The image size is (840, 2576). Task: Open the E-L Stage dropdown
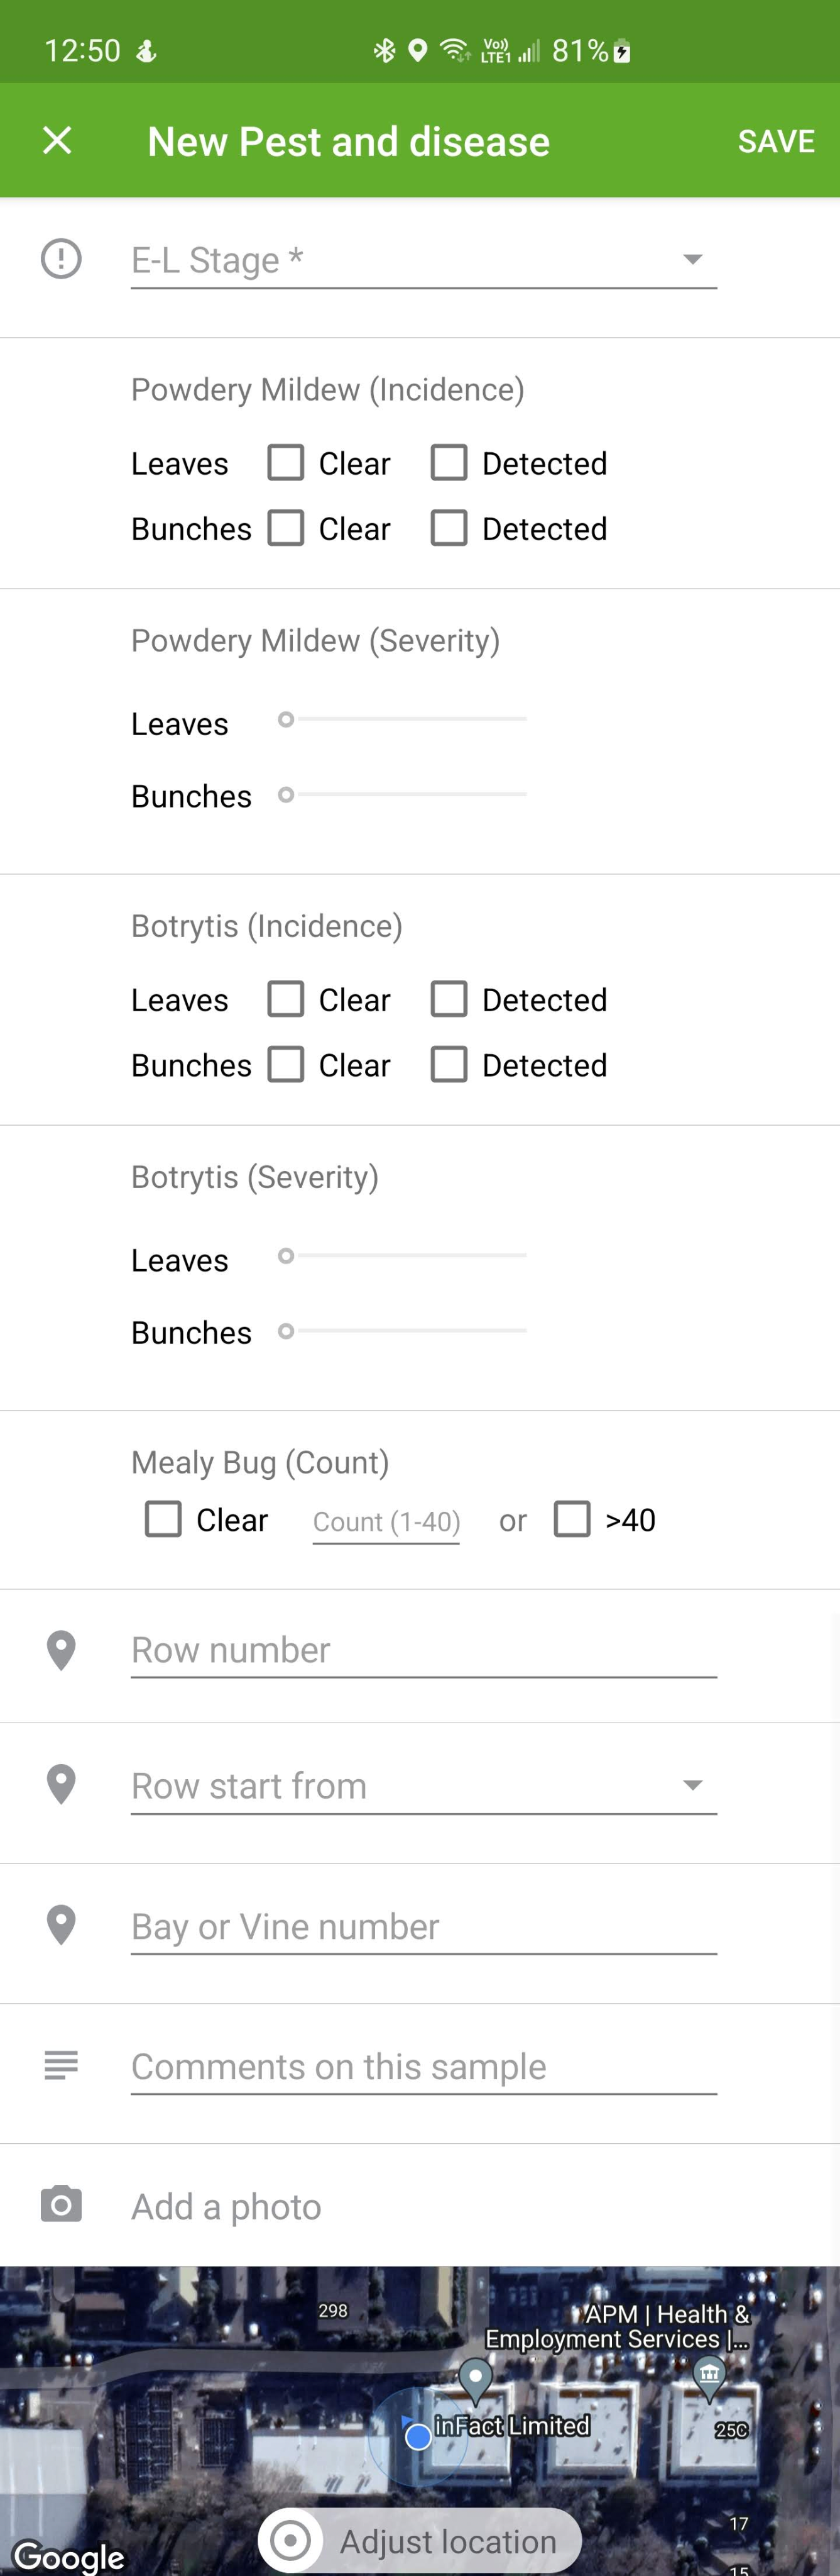423,260
